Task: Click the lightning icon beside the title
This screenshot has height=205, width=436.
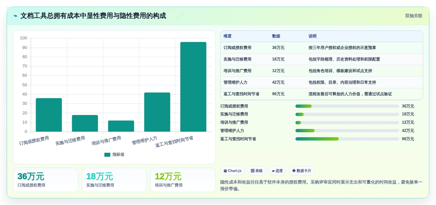Action: coord(16,16)
